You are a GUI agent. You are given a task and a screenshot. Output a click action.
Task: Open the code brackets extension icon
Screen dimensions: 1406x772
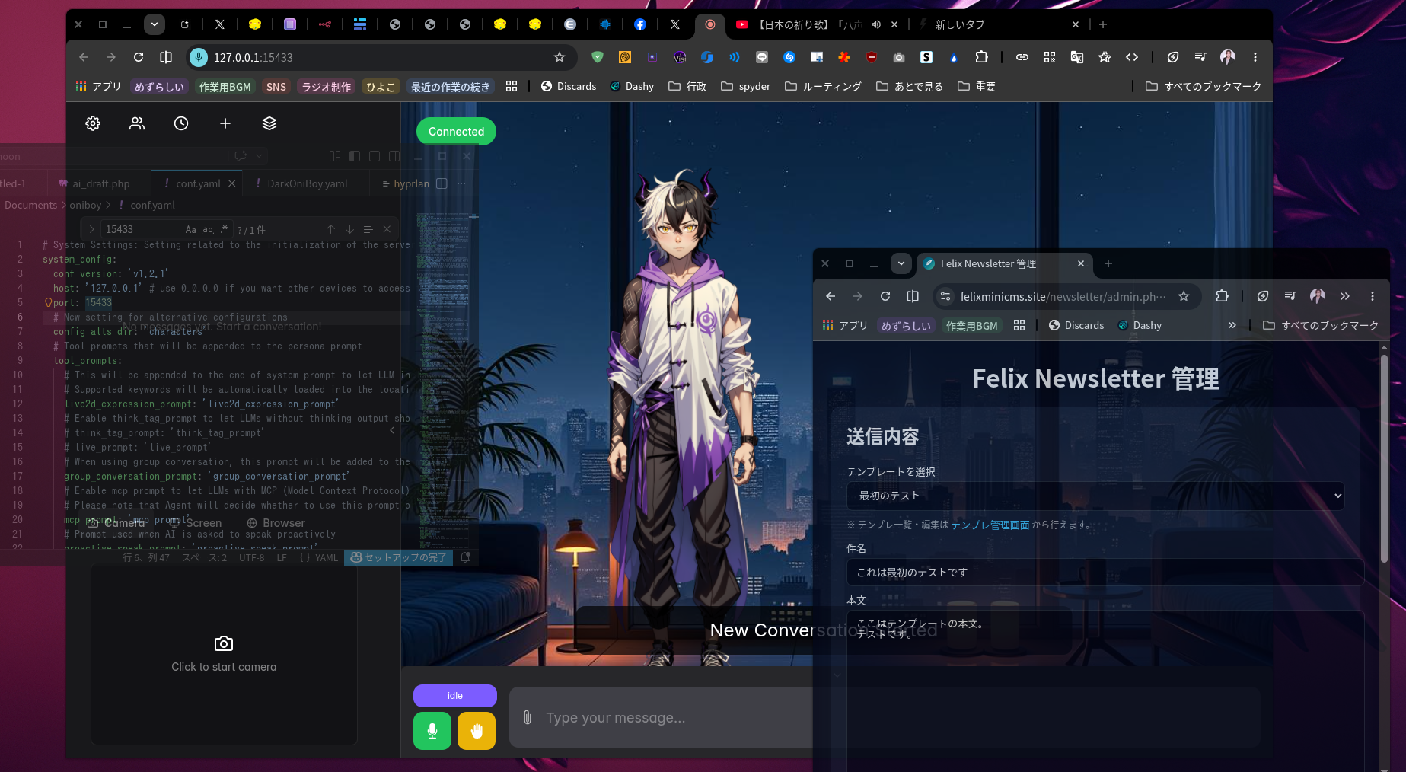[1132, 57]
